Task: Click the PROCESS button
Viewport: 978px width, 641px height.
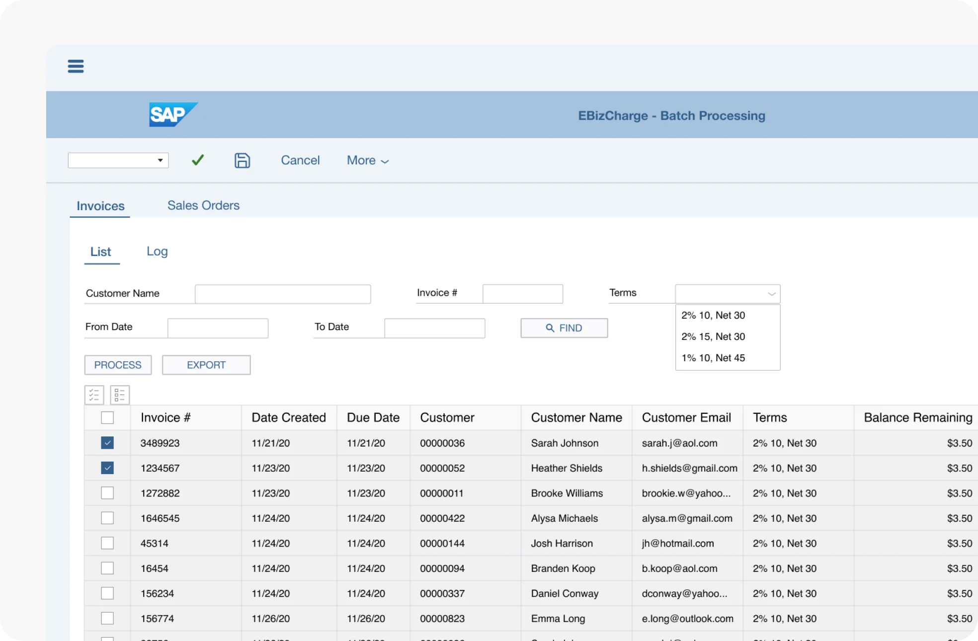Action: pos(118,365)
